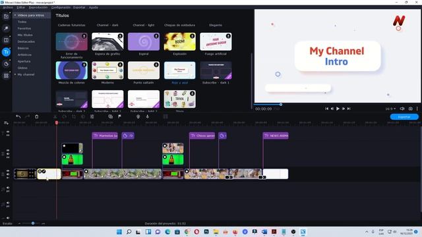This screenshot has height=237, width=422.
Task: Open the Clip properties icon
Action: tap(92, 117)
